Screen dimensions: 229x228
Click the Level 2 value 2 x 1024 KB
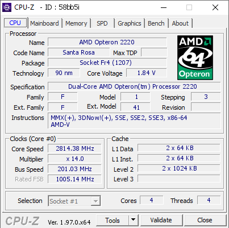tap(179, 168)
